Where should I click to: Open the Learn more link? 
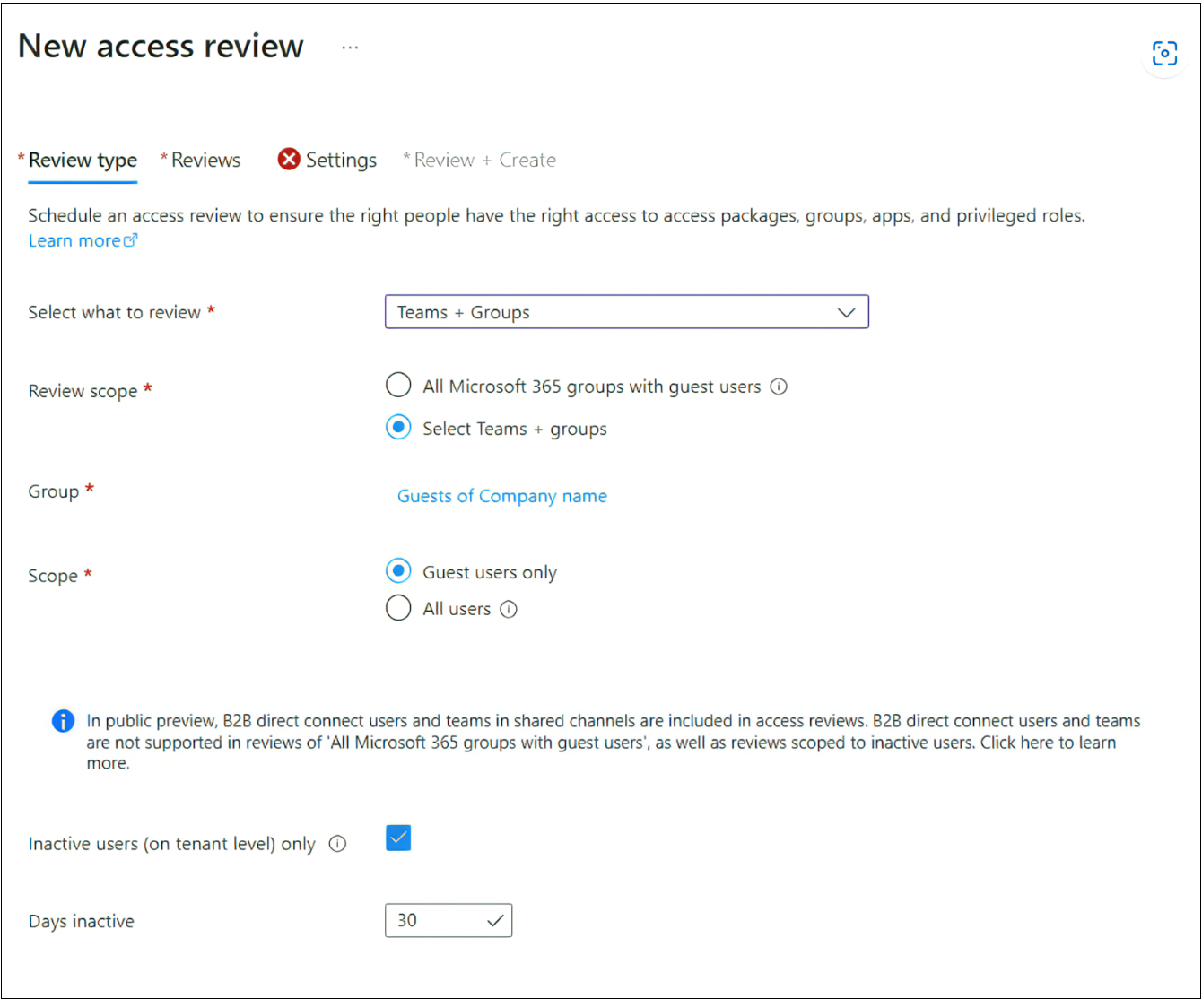pos(74,240)
